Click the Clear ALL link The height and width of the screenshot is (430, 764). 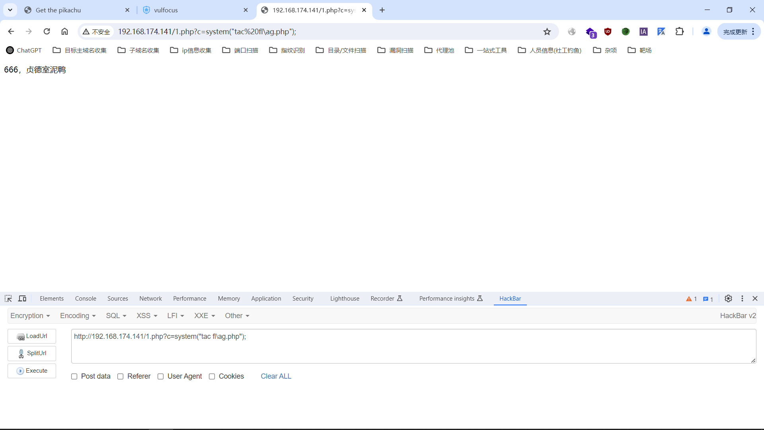point(276,376)
